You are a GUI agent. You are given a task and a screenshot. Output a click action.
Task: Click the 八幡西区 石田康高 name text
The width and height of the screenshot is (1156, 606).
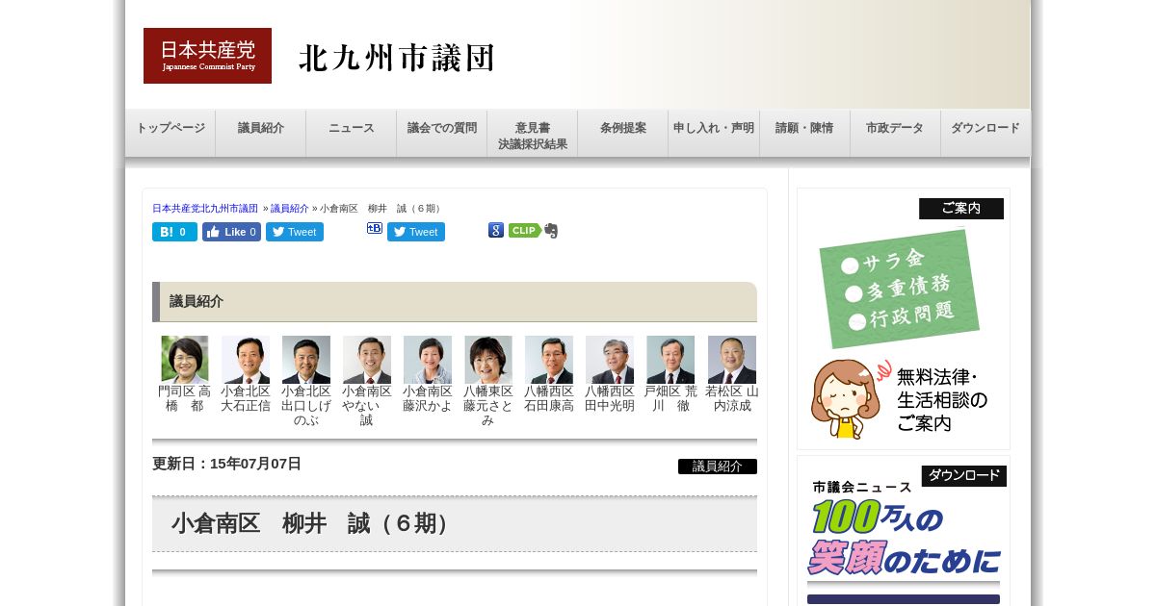[549, 399]
